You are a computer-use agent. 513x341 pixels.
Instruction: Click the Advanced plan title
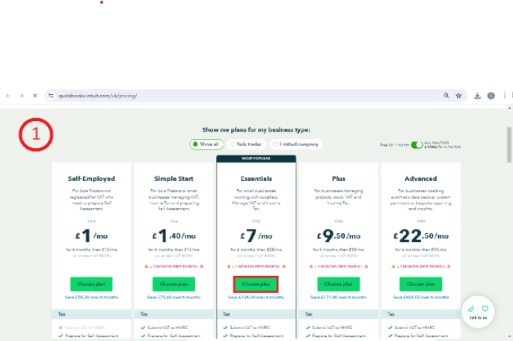[421, 179]
